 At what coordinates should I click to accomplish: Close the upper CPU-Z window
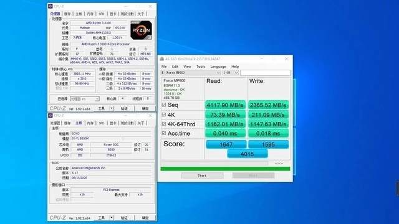[x=150, y=6]
